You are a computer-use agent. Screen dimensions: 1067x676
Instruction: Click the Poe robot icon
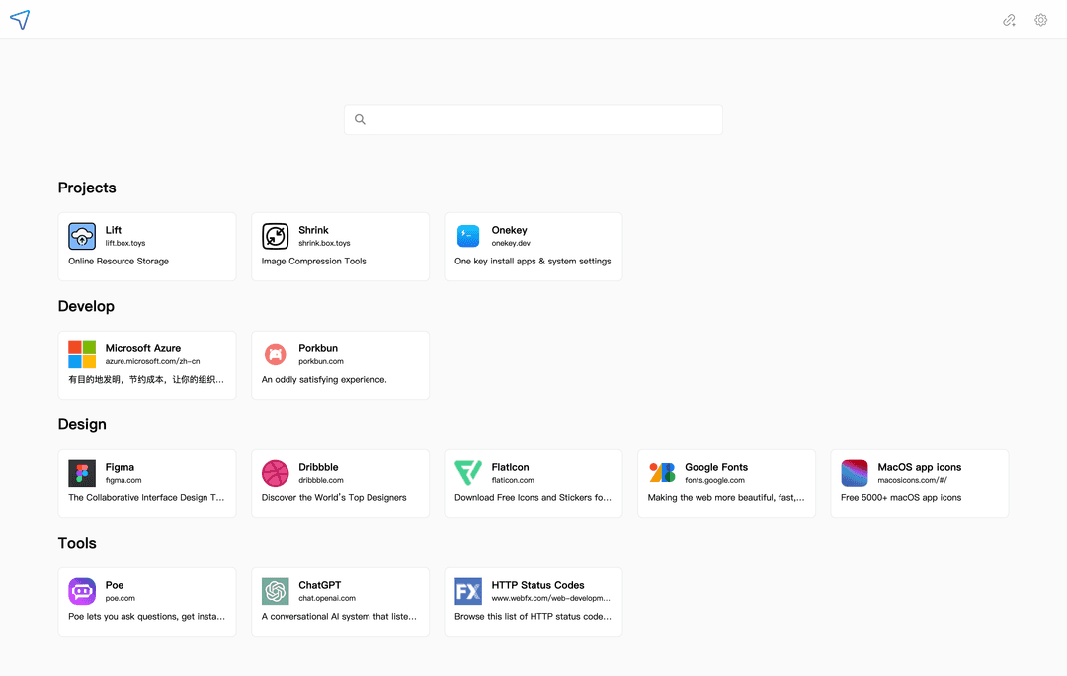(82, 591)
